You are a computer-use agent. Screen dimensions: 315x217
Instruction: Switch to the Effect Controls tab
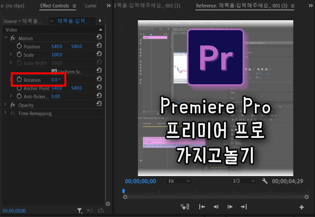click(54, 6)
